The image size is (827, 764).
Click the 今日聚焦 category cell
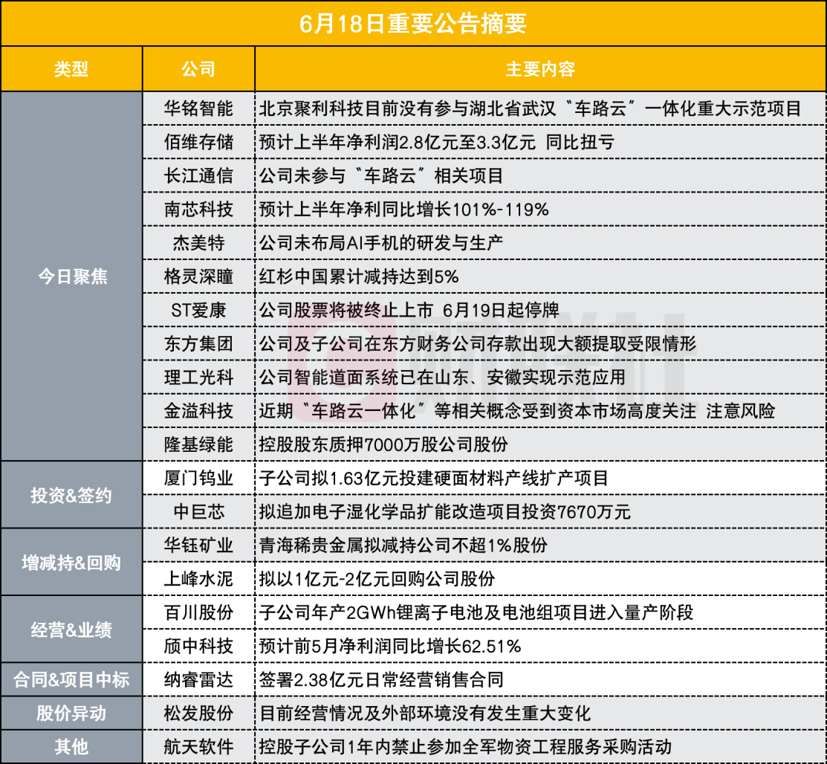(x=72, y=276)
